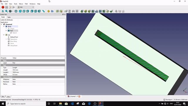Set the right view cube icon
The image size is (188, 106).
point(28,11)
